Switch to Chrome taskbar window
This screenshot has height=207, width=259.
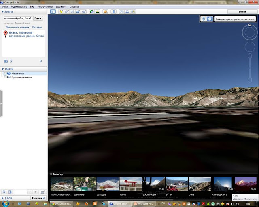coord(61,204)
